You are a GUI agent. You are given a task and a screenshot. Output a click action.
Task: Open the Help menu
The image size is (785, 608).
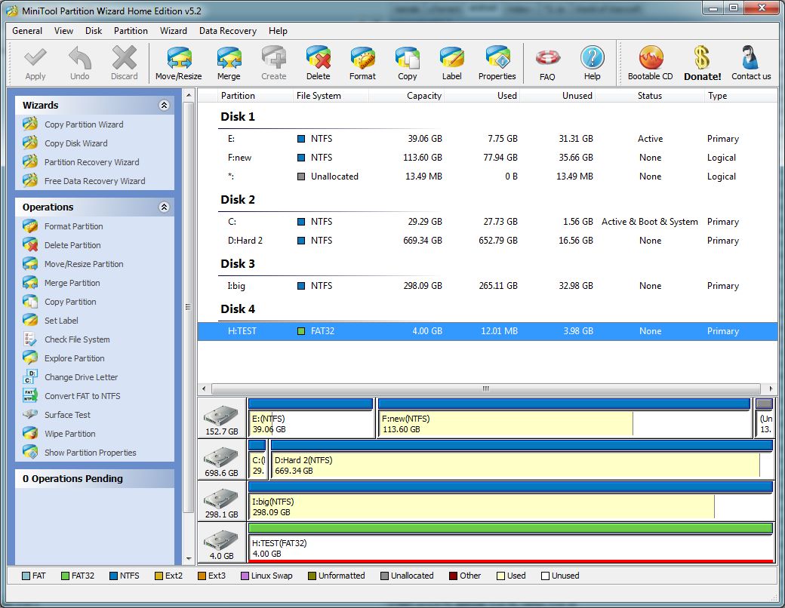point(278,31)
